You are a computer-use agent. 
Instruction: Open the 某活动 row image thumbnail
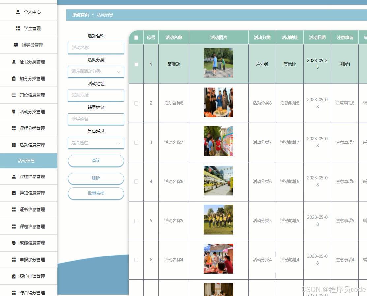pos(219,63)
